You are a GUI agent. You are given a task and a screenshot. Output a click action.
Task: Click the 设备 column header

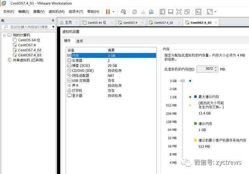coord(71,50)
